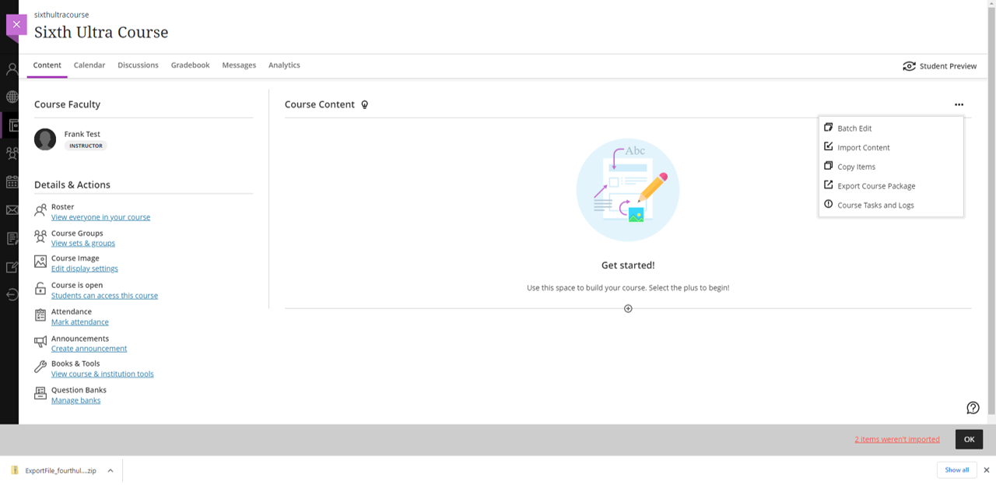Screen dimensions: 996x485
Task: Open the Manage banks link
Action: click(75, 400)
